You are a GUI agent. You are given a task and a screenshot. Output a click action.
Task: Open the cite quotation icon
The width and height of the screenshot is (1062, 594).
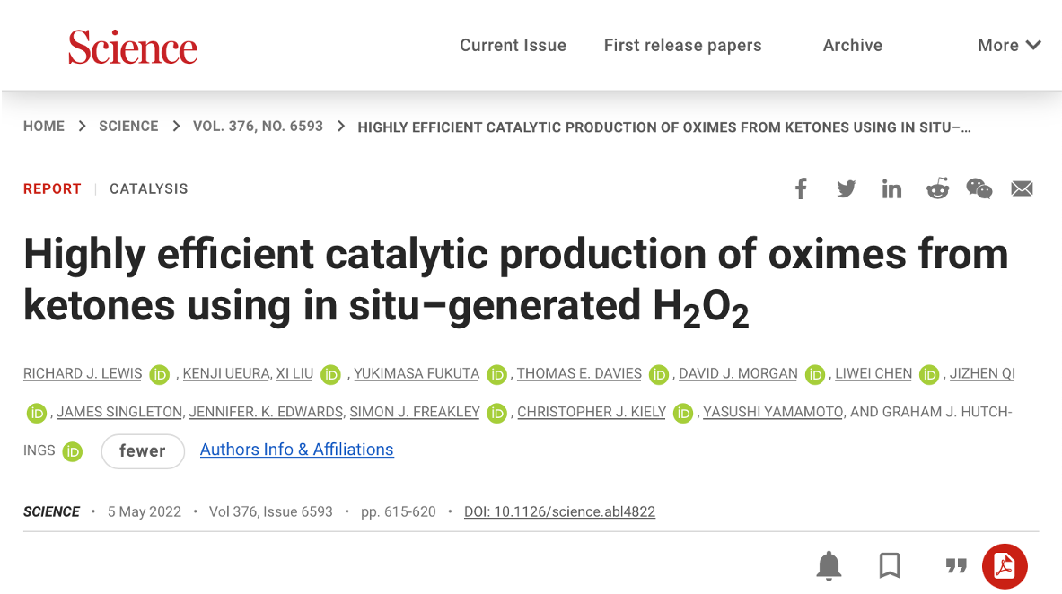click(956, 565)
